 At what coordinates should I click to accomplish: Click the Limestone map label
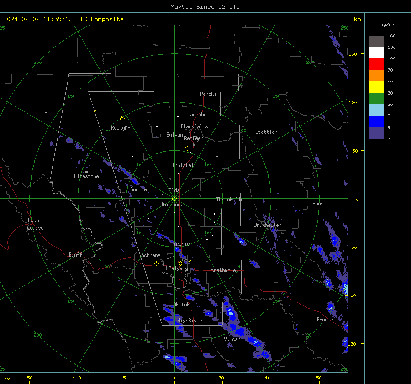tap(86, 176)
